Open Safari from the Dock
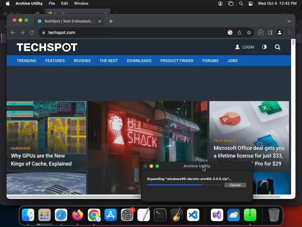302x227 pixels. point(61,215)
